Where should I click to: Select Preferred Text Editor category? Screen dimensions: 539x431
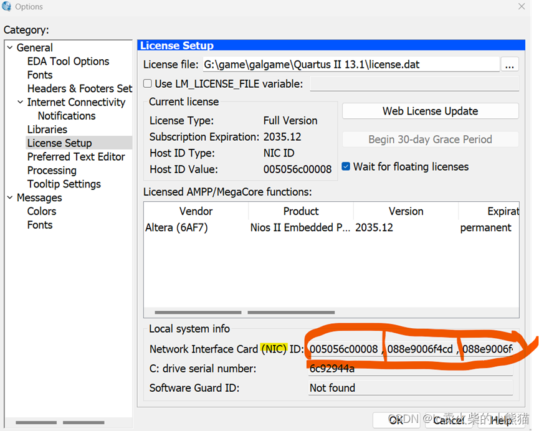click(x=76, y=157)
